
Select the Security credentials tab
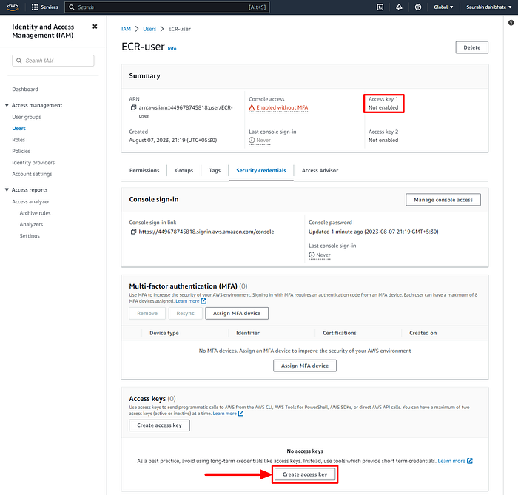[261, 170]
